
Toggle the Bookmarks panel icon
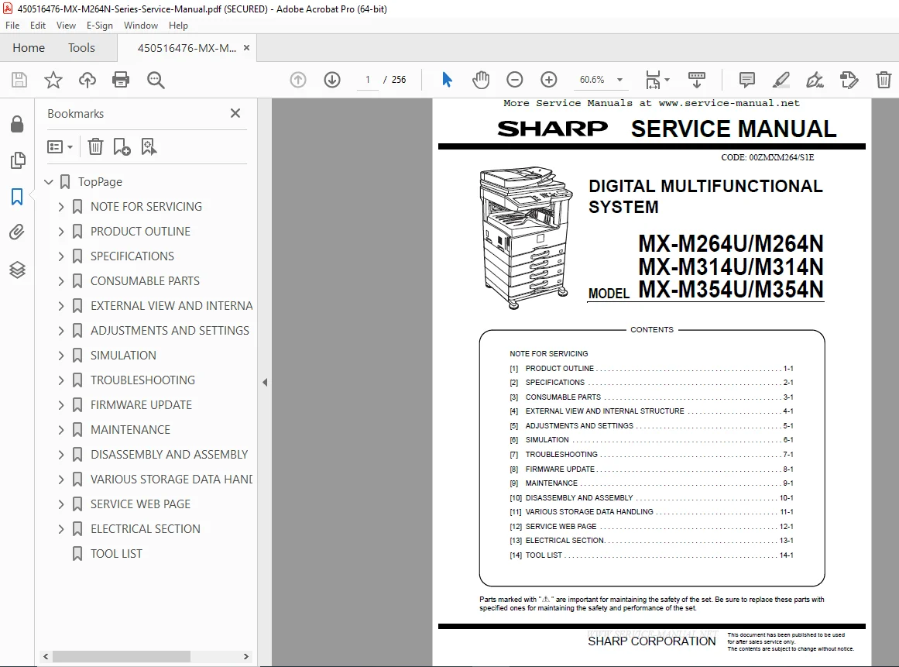coord(17,197)
